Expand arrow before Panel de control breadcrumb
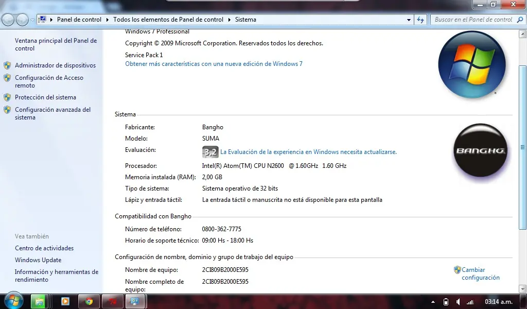This screenshot has height=309, width=527. pos(51,20)
